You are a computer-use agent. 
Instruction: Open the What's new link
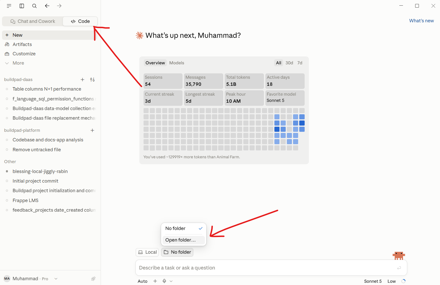421,21
